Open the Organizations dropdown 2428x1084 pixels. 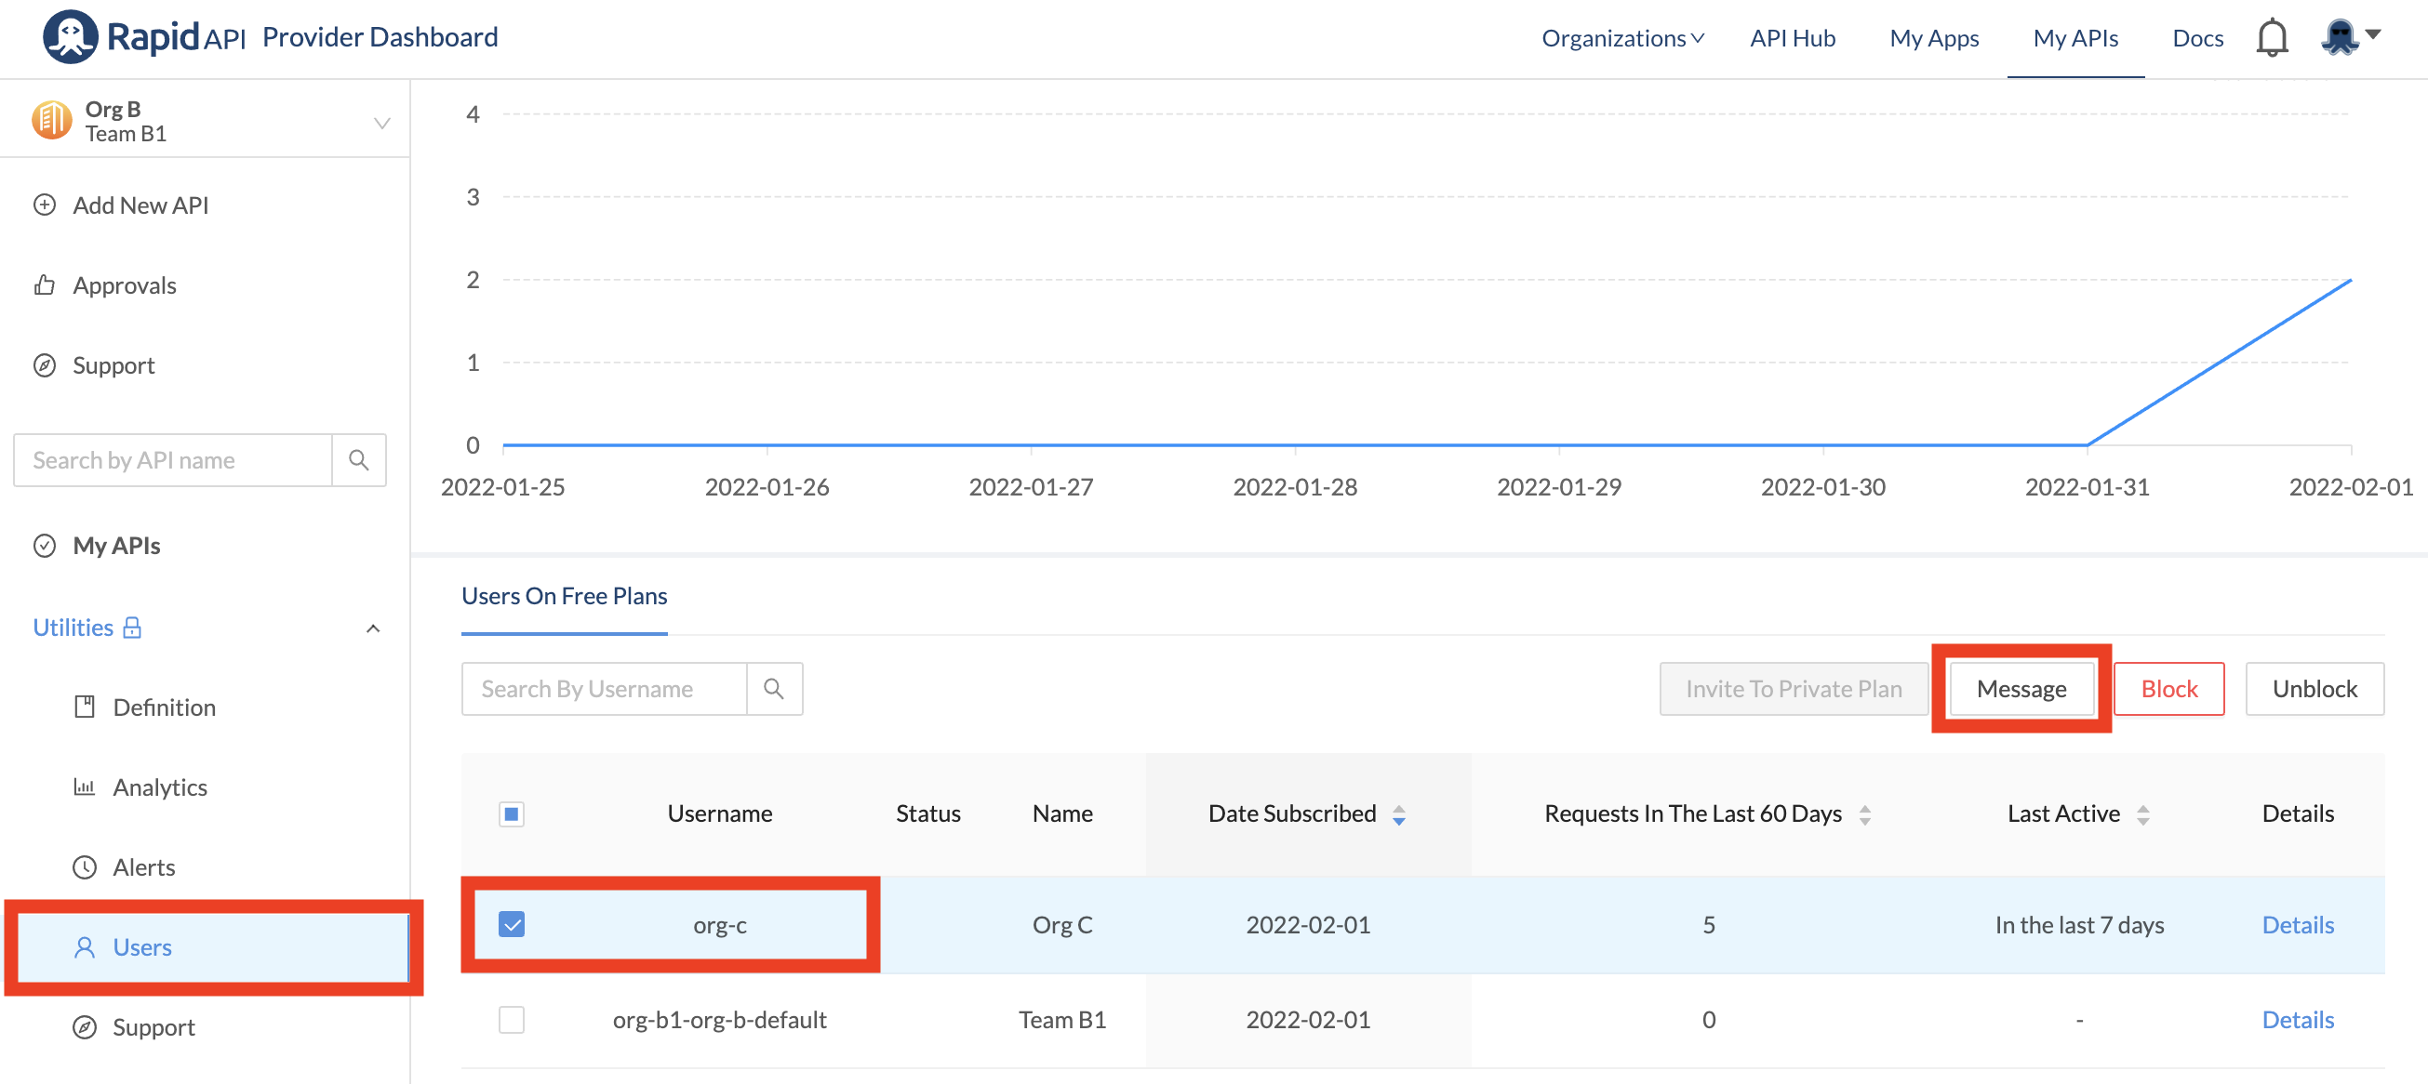tap(1622, 39)
